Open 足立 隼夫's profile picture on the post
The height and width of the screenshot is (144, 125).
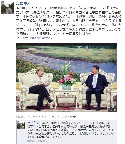tap(7, 7)
